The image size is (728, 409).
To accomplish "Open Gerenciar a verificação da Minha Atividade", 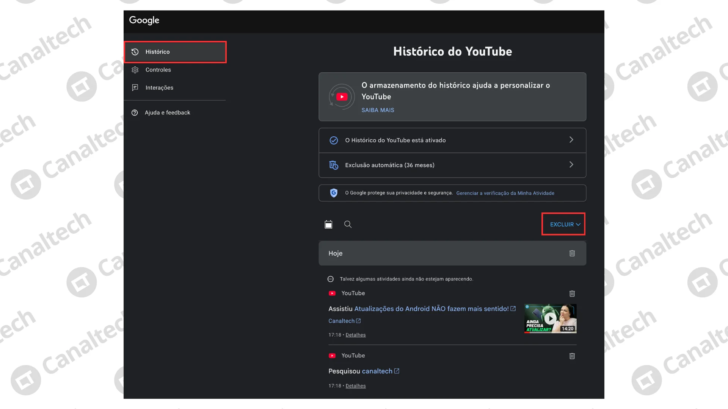I will pyautogui.click(x=505, y=193).
